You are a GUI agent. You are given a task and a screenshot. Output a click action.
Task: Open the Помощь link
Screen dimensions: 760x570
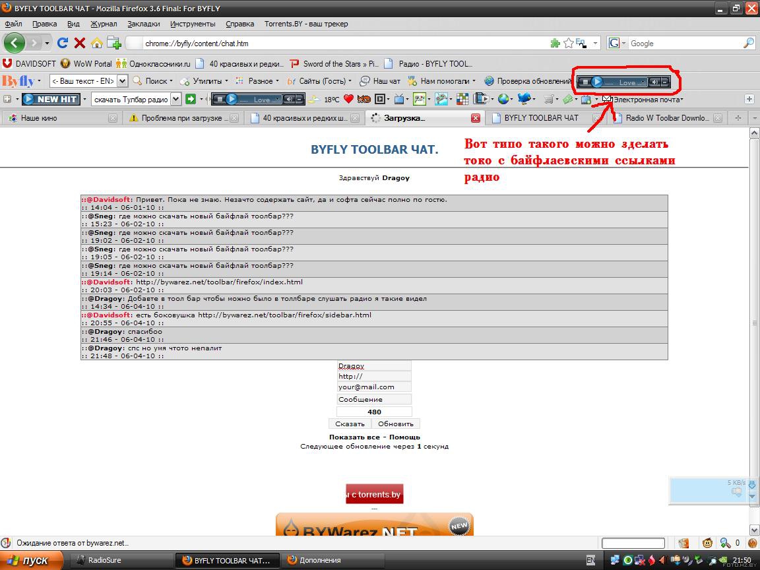click(x=404, y=437)
